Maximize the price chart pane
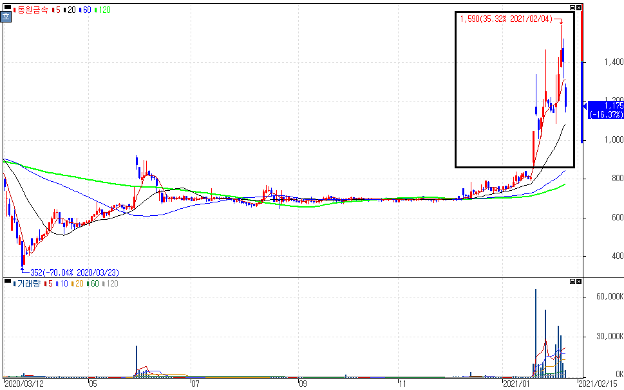624x390 pixels. pos(572,8)
